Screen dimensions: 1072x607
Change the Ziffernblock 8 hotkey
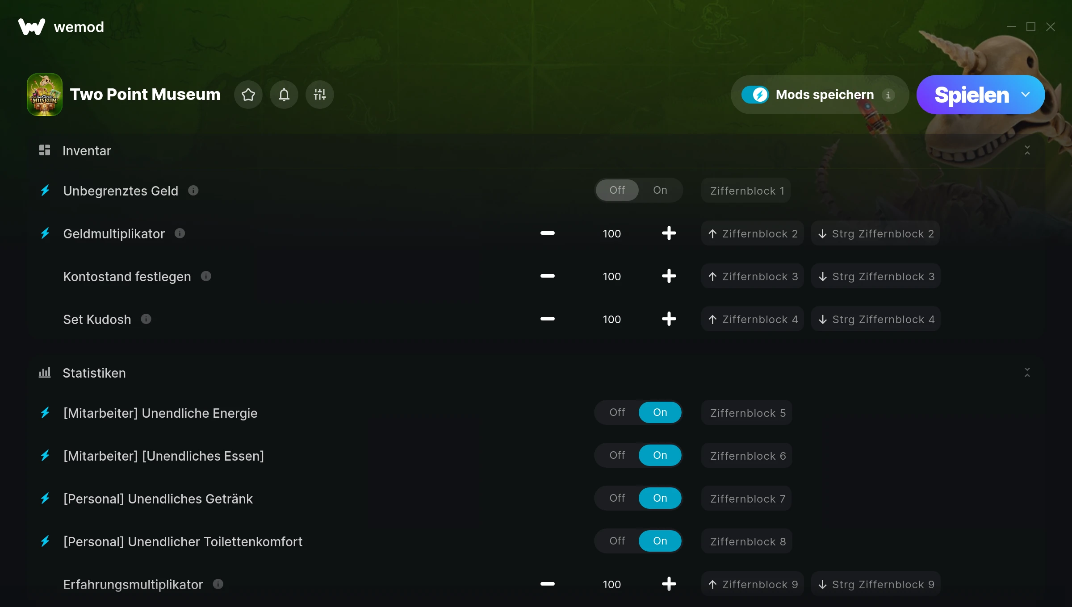click(x=747, y=541)
